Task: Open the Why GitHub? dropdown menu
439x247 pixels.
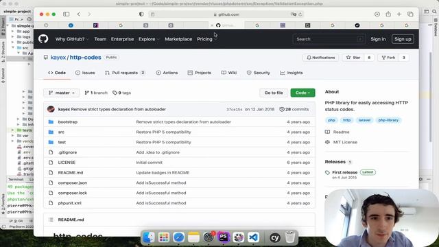Action: click(x=71, y=39)
